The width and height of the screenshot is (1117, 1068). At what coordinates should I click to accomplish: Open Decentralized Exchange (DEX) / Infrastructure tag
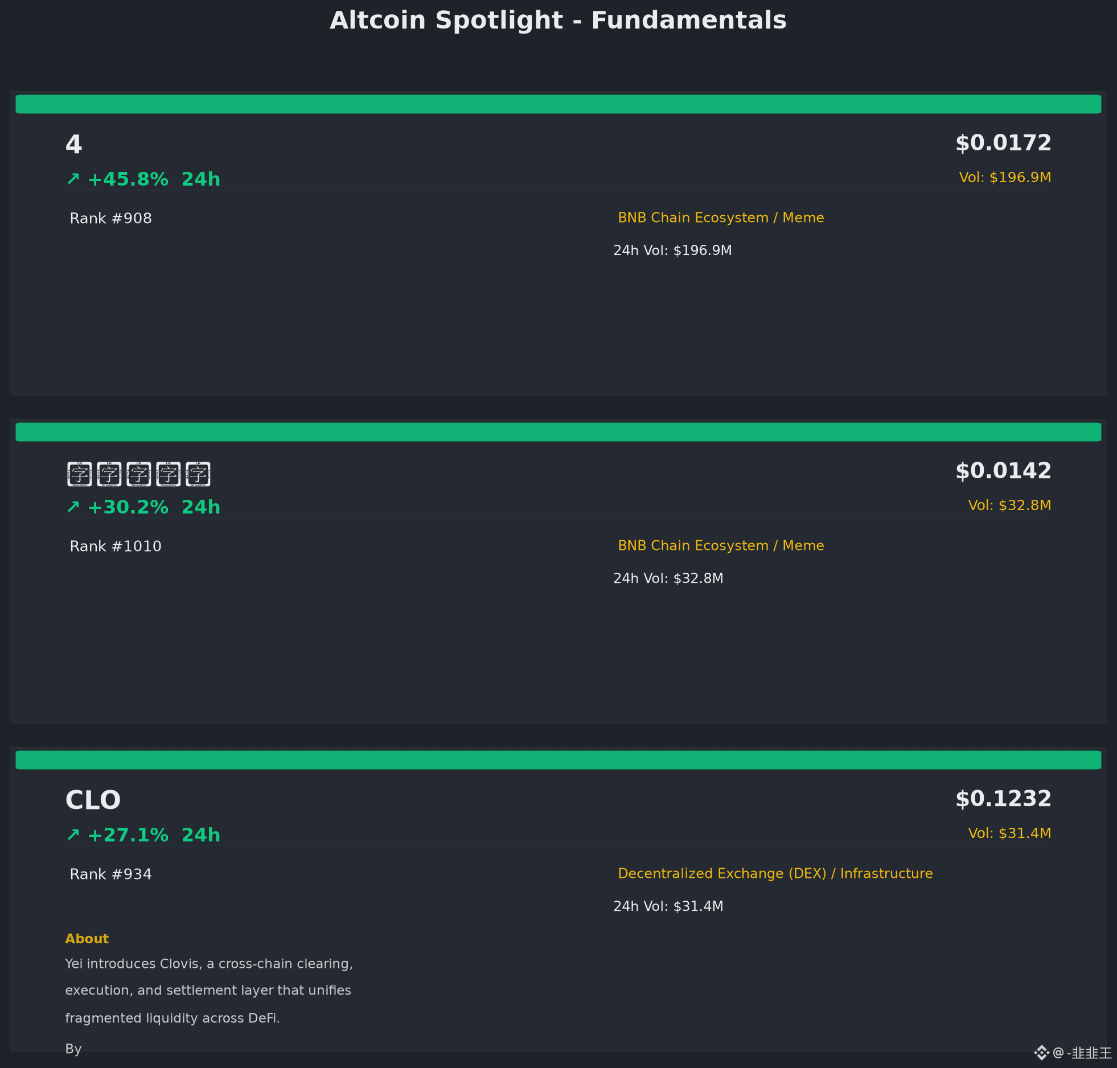pos(775,873)
